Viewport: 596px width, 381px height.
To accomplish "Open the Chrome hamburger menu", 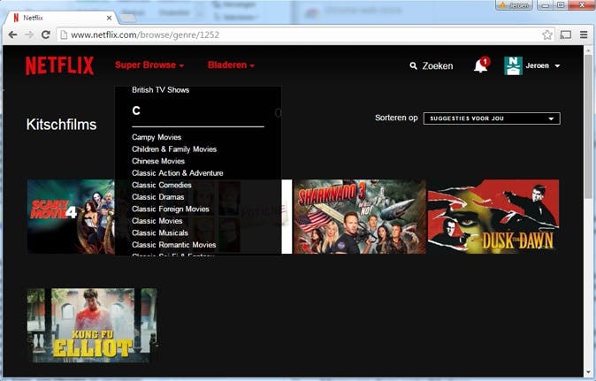I will (x=584, y=34).
